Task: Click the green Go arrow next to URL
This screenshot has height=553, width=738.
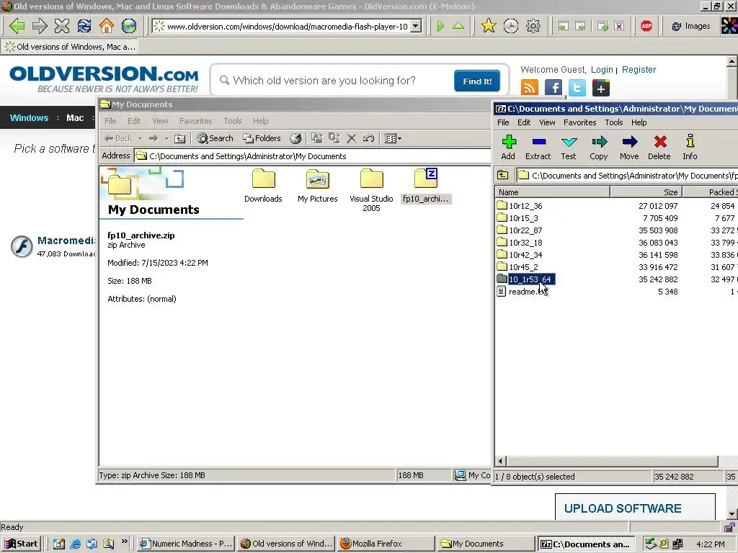Action: pos(440,27)
